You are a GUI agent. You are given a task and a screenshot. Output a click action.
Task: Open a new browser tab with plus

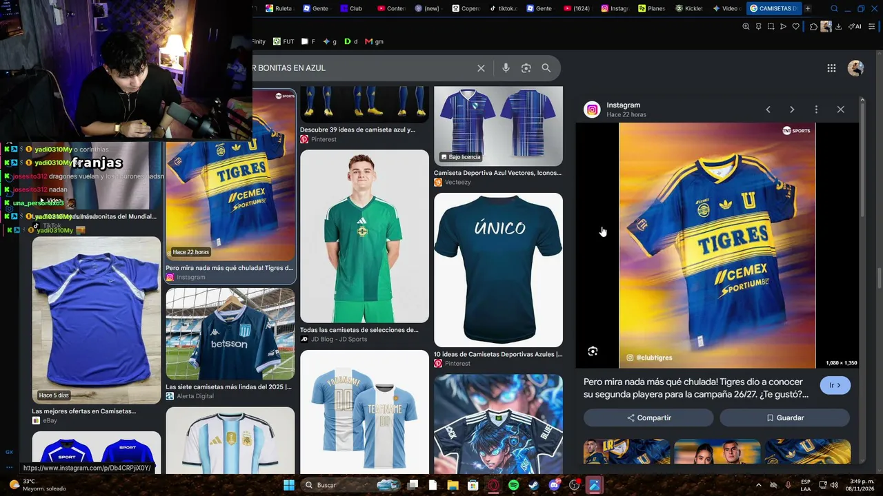807,8
